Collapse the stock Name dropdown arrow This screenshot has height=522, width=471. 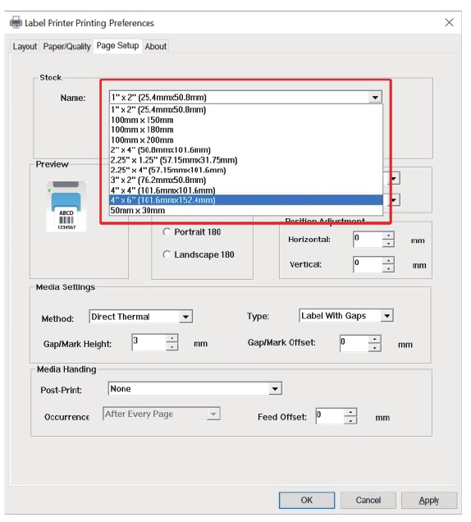(x=375, y=97)
